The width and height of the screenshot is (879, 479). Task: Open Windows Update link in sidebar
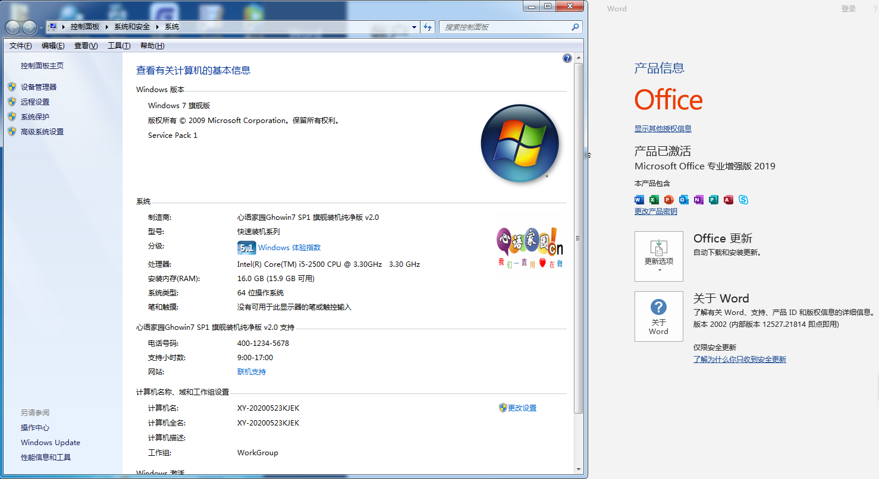(51, 443)
